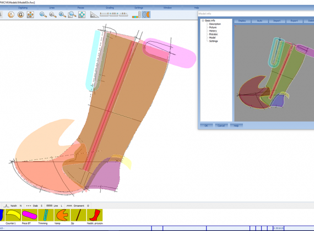The width and height of the screenshot is (314, 231).
Task: Select the partially visible blue piece thumbnail
Action: point(2,215)
